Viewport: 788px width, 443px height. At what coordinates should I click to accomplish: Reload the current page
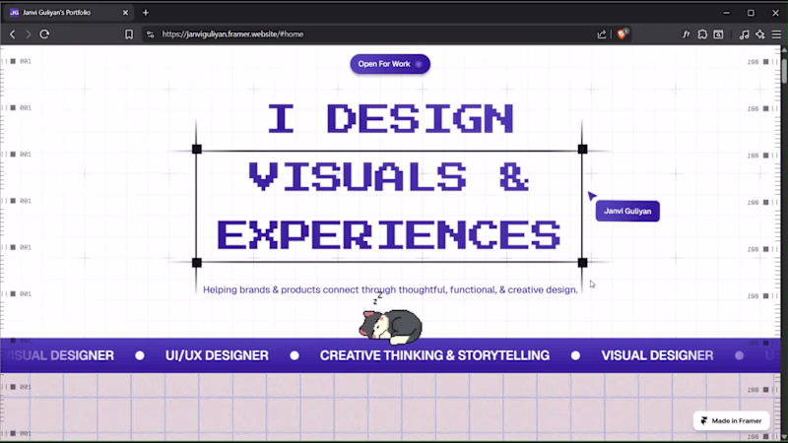[44, 34]
